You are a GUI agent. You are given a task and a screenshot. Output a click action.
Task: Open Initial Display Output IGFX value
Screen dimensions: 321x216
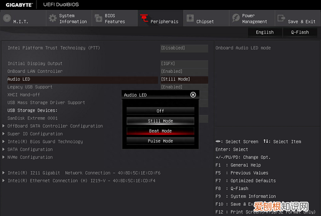click(184, 63)
